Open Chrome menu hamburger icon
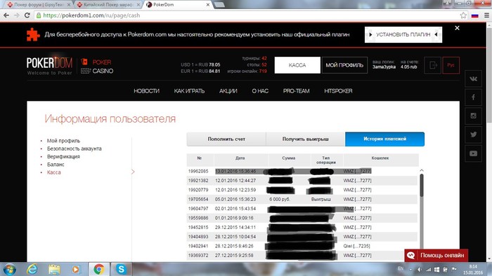 [486, 15]
